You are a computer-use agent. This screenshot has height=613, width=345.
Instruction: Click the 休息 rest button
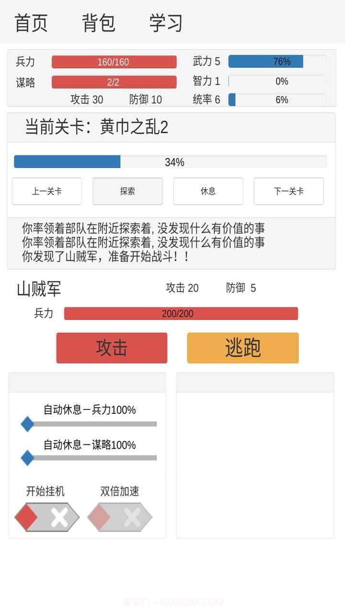pos(208,191)
